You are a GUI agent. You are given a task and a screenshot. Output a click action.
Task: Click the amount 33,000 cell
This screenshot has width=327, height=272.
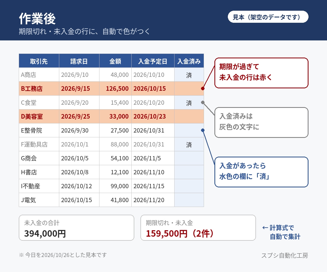[x=115, y=116]
